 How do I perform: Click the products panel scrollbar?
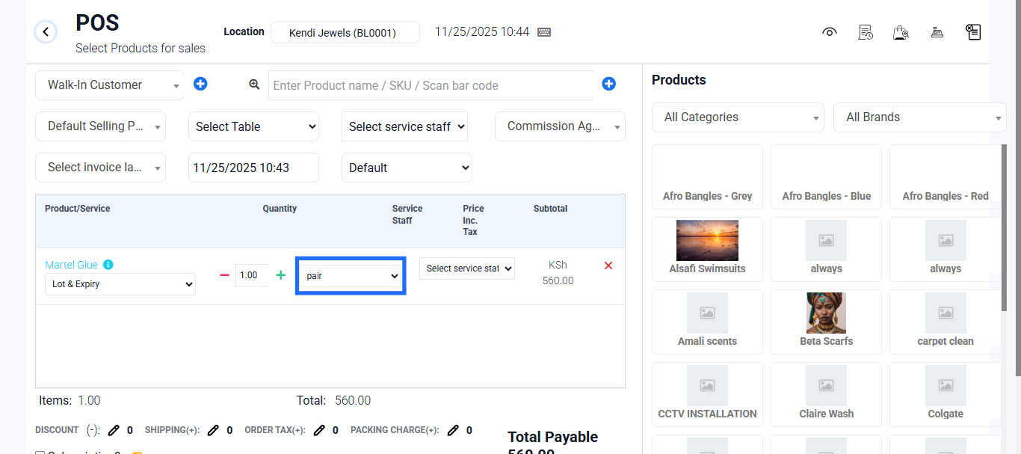[x=1004, y=228]
